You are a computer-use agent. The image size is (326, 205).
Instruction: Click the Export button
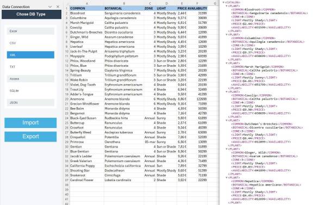pos(30,137)
